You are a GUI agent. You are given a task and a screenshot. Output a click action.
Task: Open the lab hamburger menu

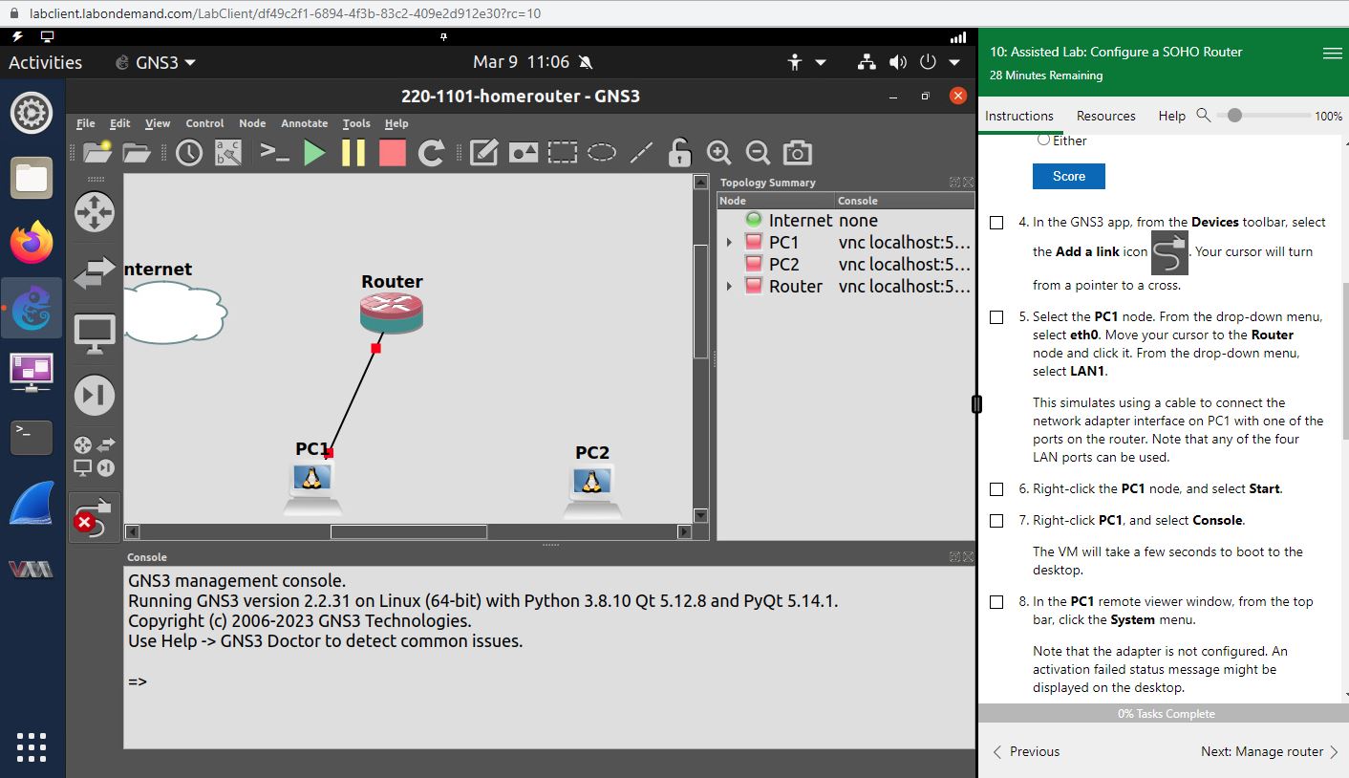click(1332, 54)
